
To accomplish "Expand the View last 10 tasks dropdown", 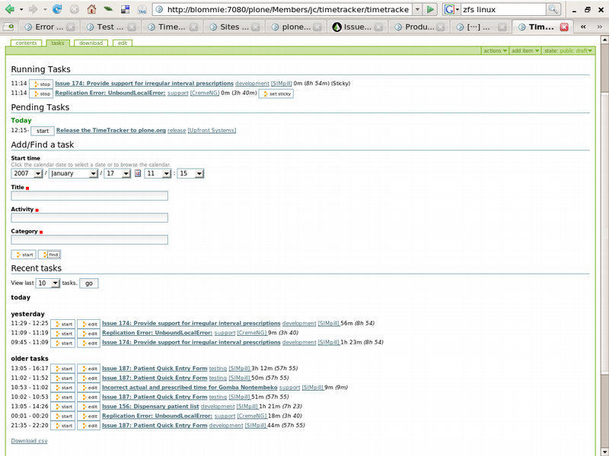I will [x=48, y=283].
